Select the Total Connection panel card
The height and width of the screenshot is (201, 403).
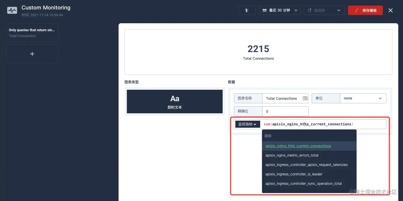click(32, 33)
